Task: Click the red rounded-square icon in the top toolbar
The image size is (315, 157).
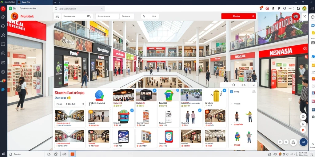Action: pyautogui.click(x=267, y=8)
